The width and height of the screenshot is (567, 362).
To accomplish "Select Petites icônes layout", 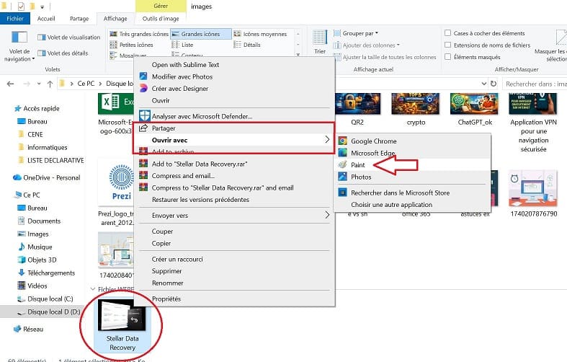I will 132,45.
